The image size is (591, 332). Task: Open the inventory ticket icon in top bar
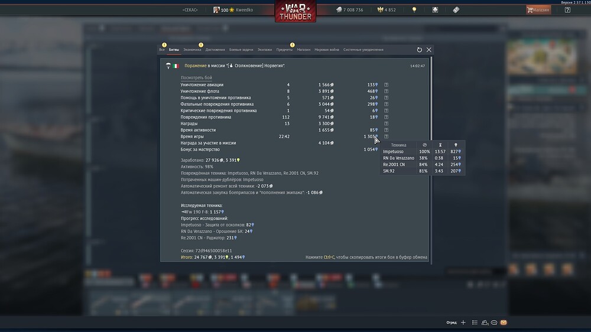pyautogui.click(x=456, y=10)
